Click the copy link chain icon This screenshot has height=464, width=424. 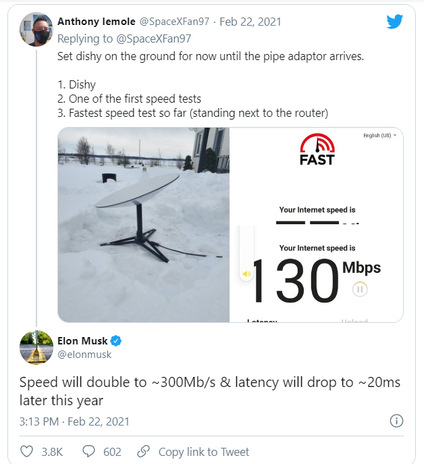point(143,451)
